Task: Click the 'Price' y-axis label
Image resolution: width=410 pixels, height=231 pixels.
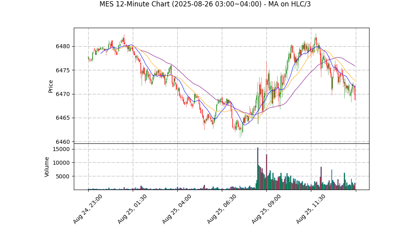Action: 51,86
